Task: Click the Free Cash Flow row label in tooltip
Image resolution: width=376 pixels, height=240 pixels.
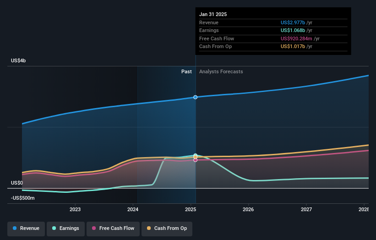Action: coord(217,38)
